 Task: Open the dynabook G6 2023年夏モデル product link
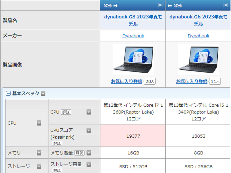click(198, 20)
